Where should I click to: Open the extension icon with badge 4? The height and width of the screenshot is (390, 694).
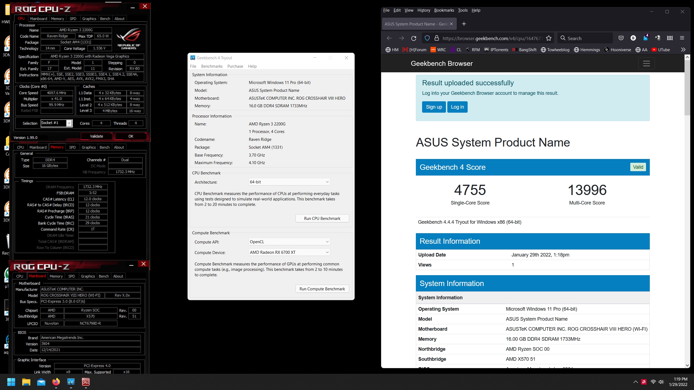pyautogui.click(x=645, y=38)
